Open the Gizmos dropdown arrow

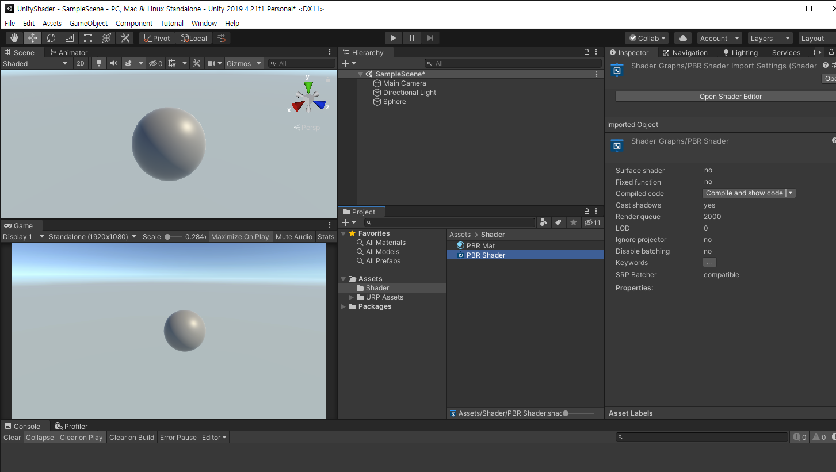259,63
